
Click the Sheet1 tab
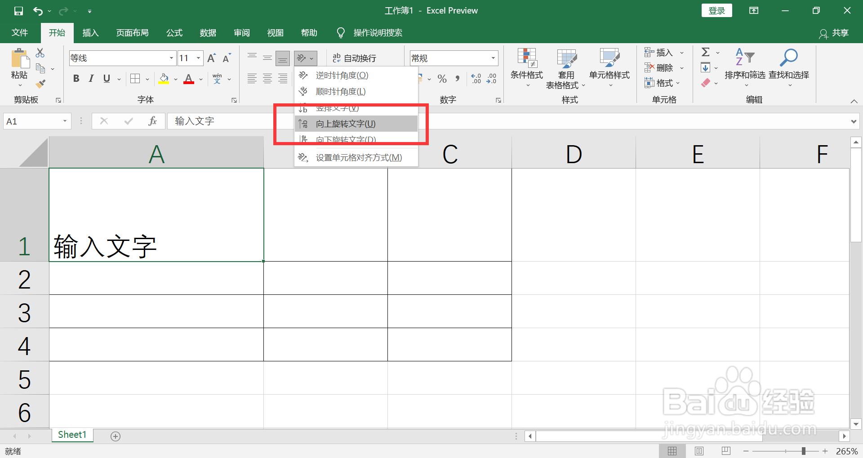point(72,435)
